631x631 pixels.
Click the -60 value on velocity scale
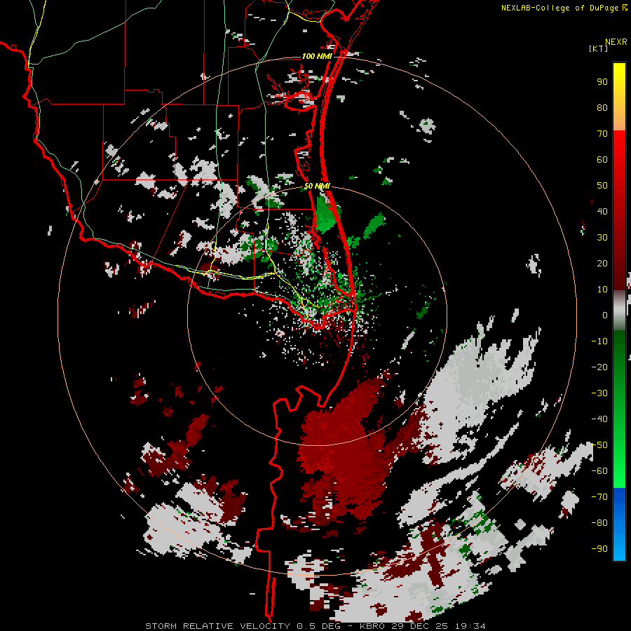click(x=599, y=471)
